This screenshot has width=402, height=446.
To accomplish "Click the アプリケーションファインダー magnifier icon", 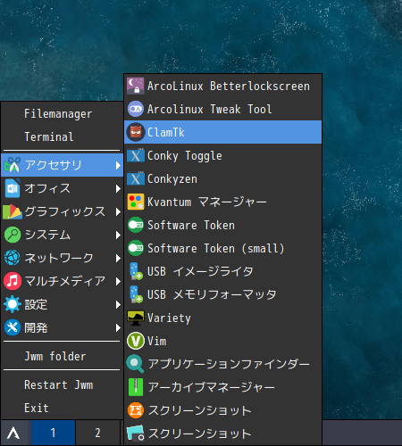I will tap(136, 364).
